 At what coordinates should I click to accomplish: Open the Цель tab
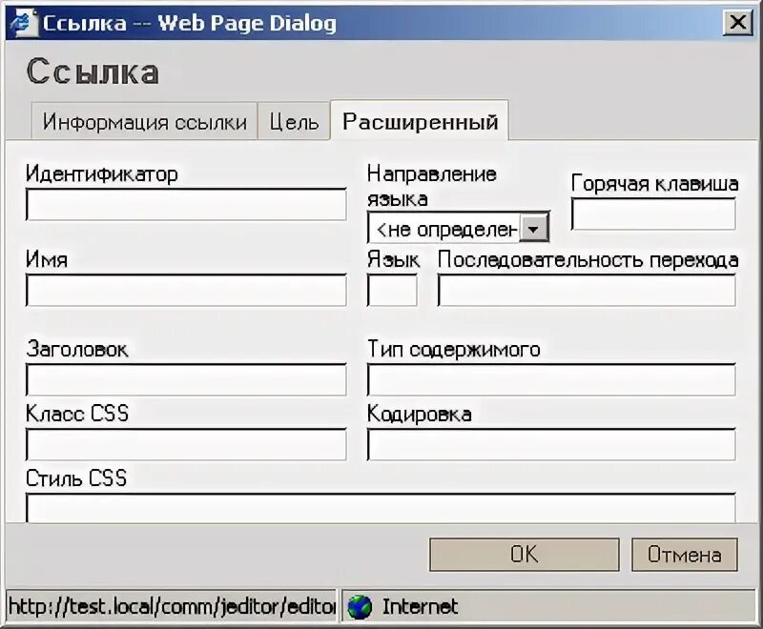click(x=293, y=121)
